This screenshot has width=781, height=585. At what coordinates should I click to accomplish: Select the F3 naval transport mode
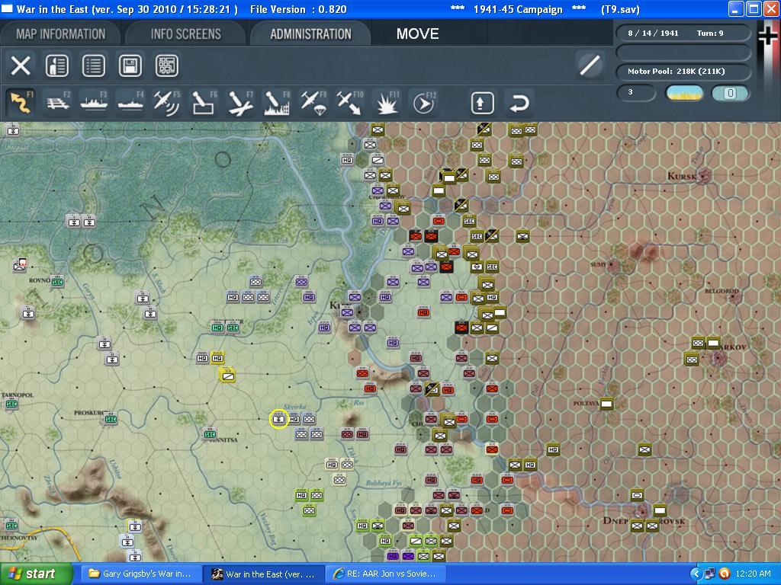[x=94, y=103]
